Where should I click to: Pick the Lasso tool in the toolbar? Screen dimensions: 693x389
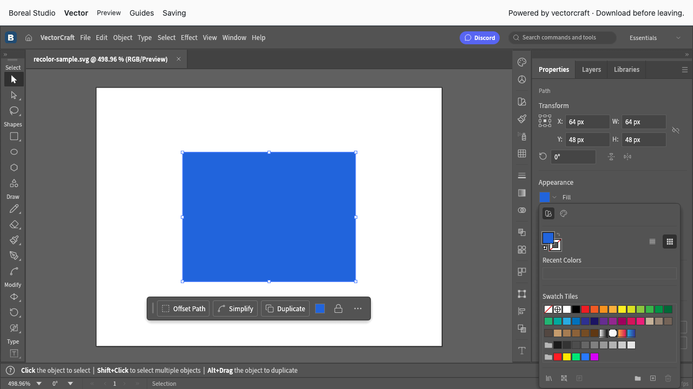(x=14, y=111)
